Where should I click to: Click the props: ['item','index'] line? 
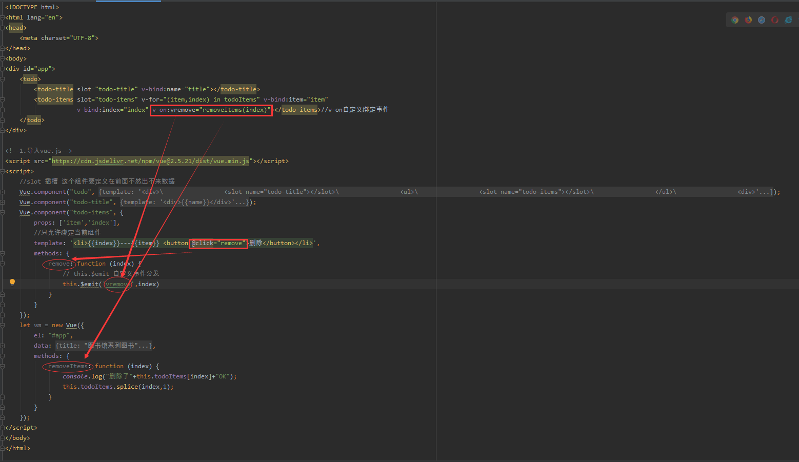(77, 223)
